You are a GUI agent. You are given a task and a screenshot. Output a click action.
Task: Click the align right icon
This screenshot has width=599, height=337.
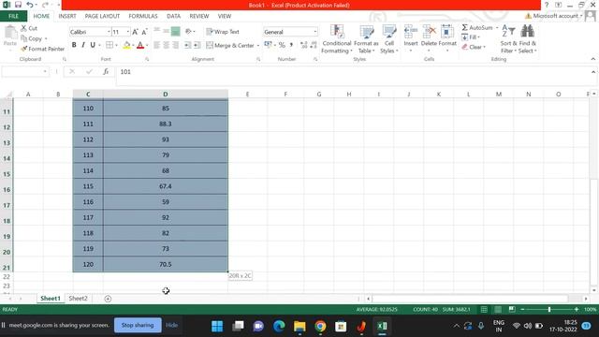(x=175, y=46)
